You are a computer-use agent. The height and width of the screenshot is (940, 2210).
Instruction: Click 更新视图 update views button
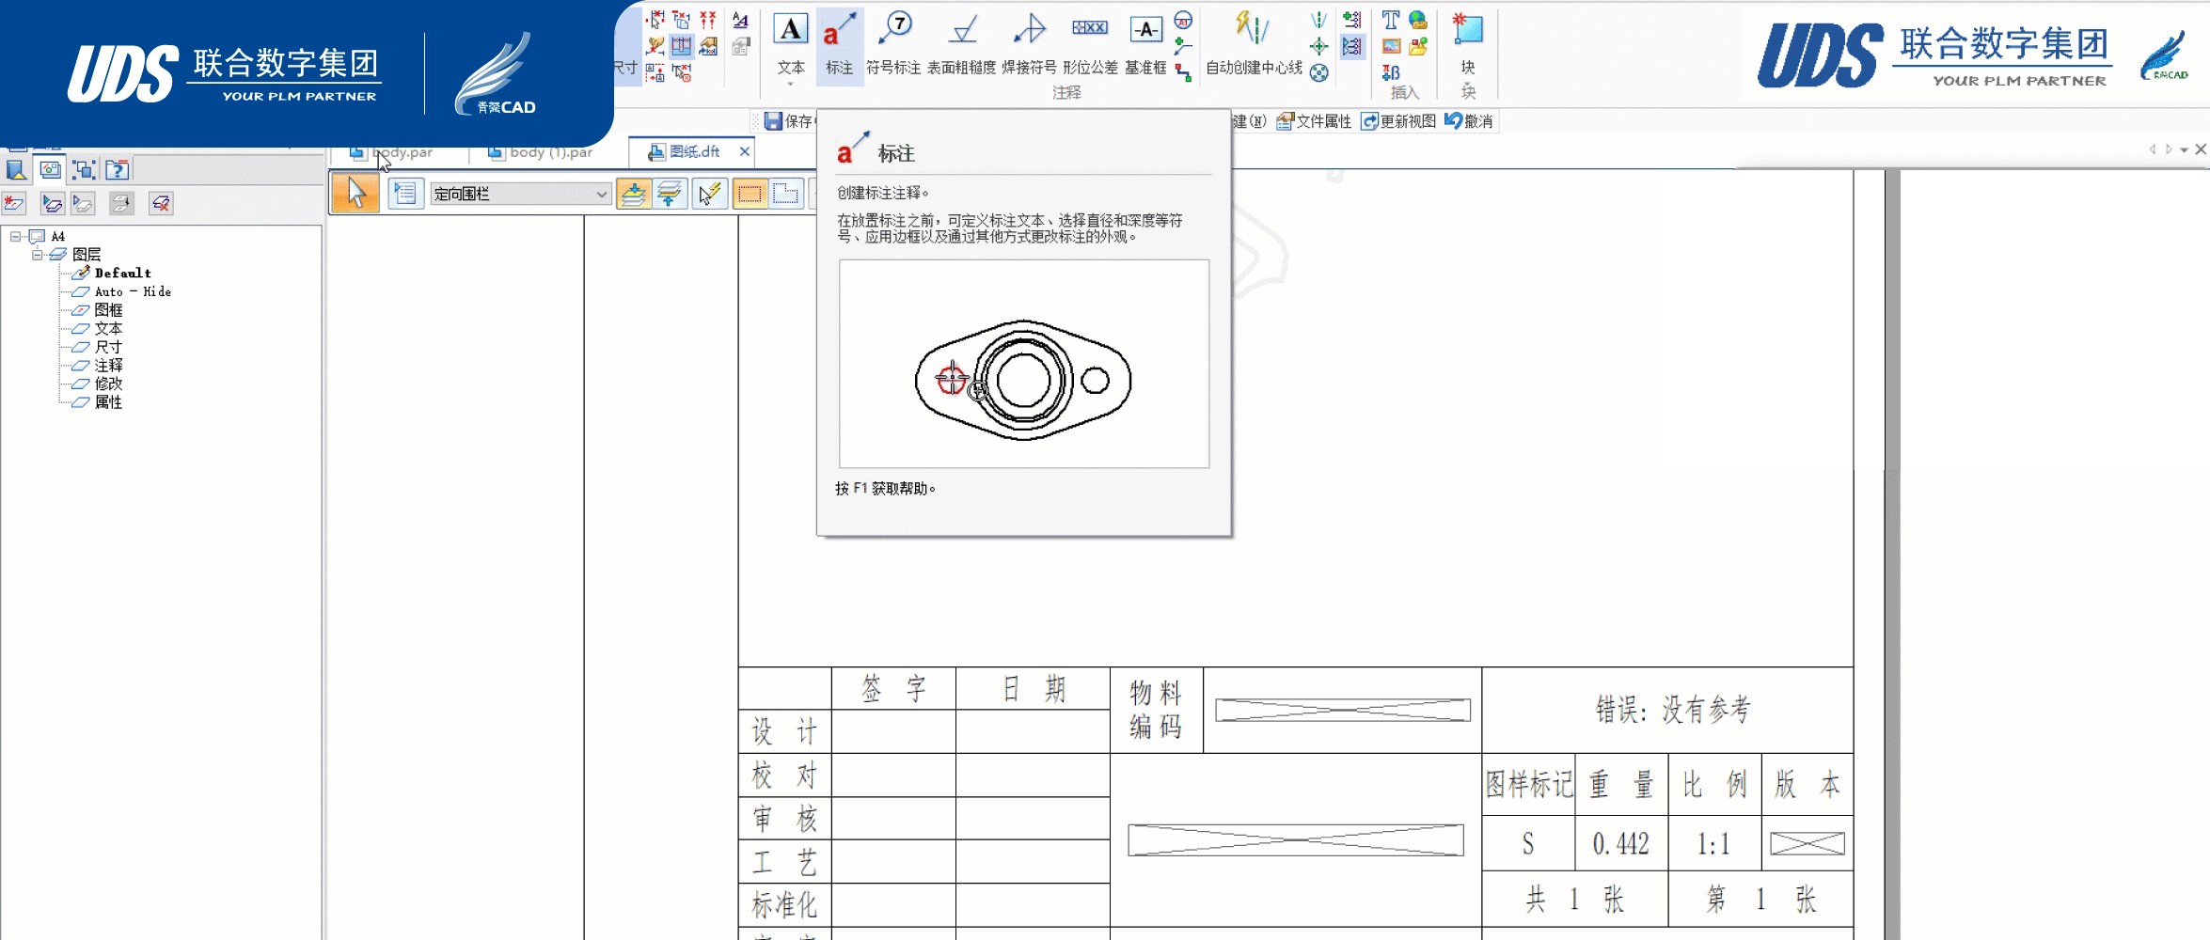[x=1398, y=121]
